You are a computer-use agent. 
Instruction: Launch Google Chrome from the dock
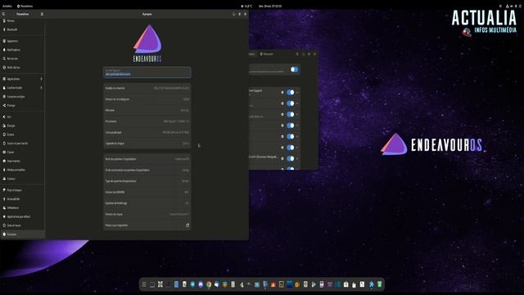click(209, 284)
